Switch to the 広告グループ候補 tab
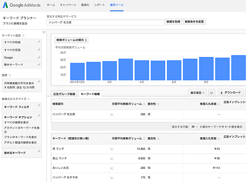This screenshot has width=246, height=182. point(64,94)
